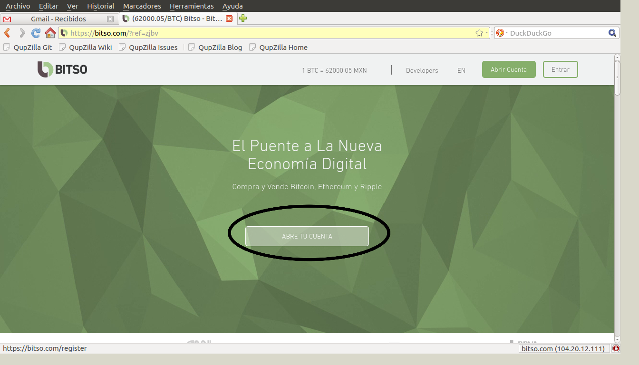
Task: Click the bitso.com (104.20.12.111) status entry
Action: [563, 348]
